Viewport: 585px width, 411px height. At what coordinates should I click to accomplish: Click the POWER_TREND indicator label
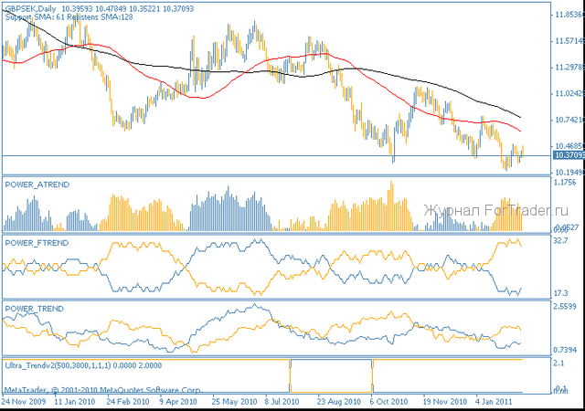pyautogui.click(x=35, y=309)
